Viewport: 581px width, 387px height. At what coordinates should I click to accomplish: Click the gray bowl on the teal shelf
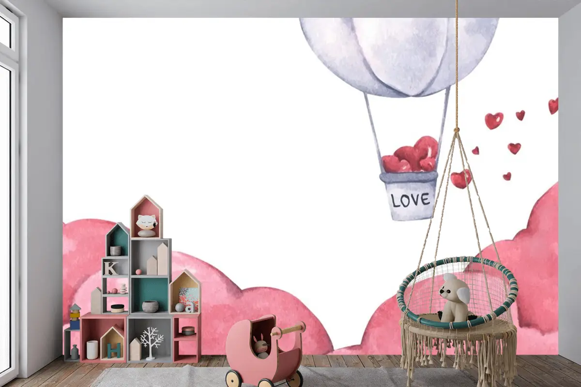150,306
